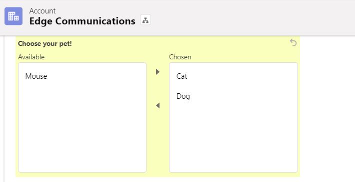This screenshot has height=182, width=355.
Task: Open the account hierarchy icon
Action: tap(145, 20)
